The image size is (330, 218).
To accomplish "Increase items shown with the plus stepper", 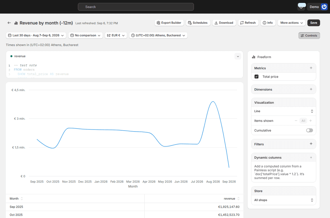I will click(x=310, y=121).
